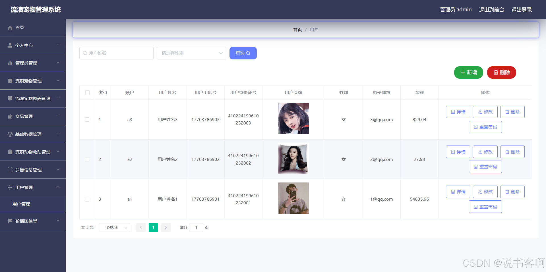Click the balance value 54835.96
The width and height of the screenshot is (546, 272).
click(x=419, y=199)
